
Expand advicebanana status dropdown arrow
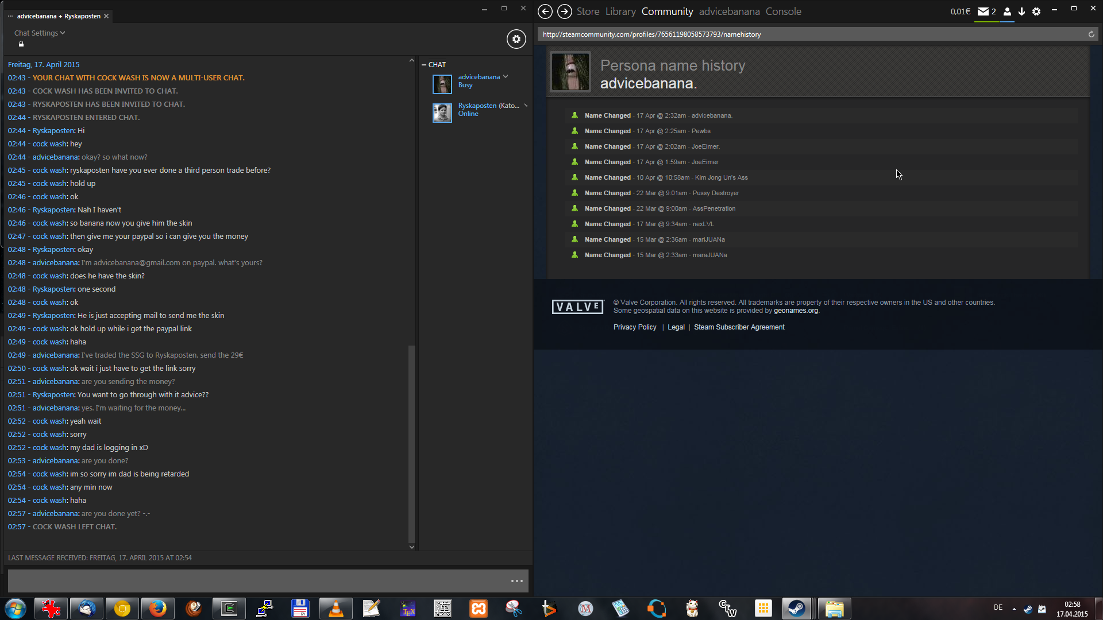point(506,76)
